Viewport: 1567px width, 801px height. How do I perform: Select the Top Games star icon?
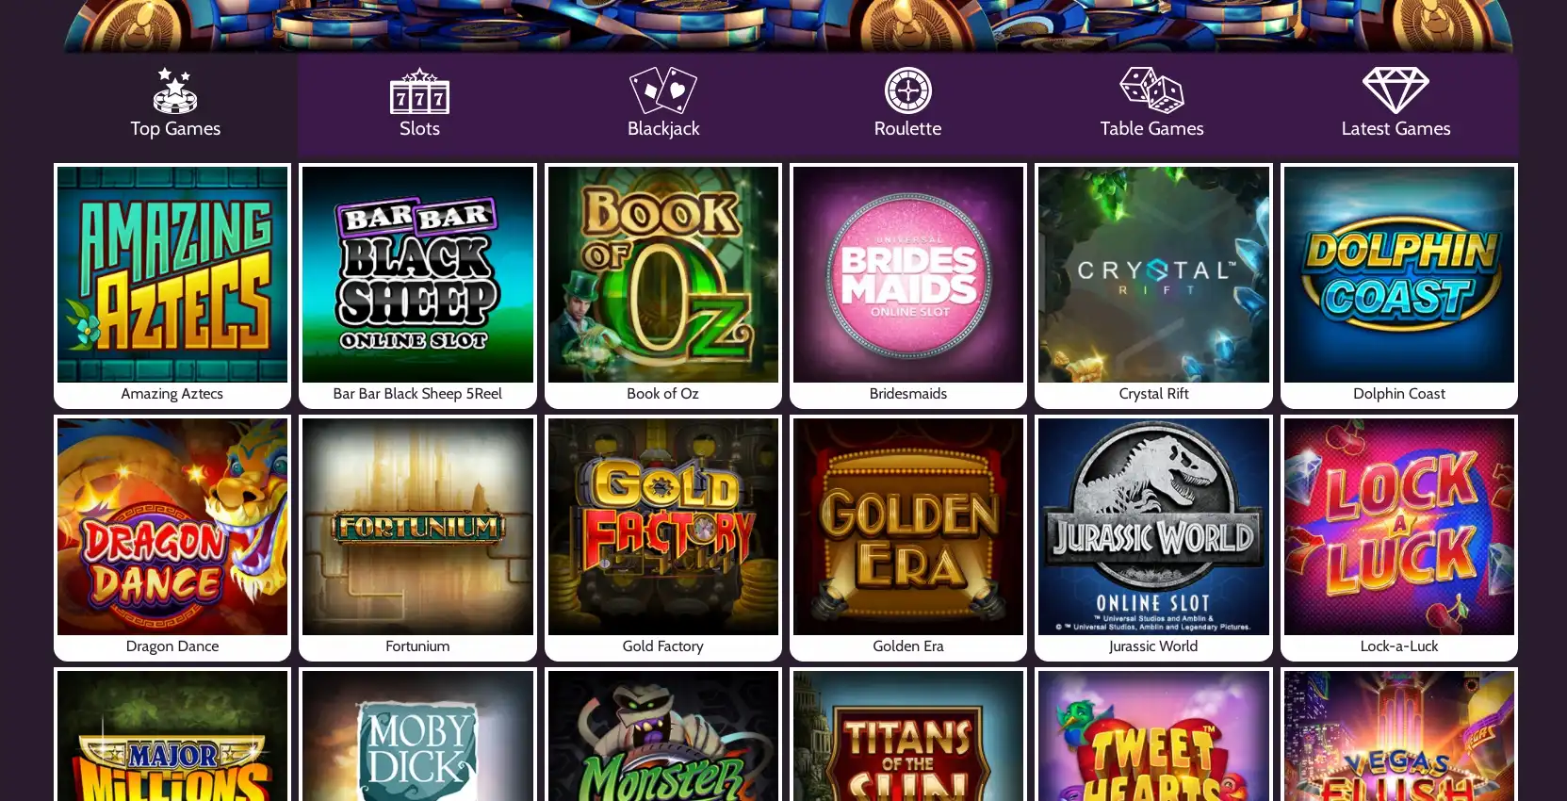click(x=175, y=90)
